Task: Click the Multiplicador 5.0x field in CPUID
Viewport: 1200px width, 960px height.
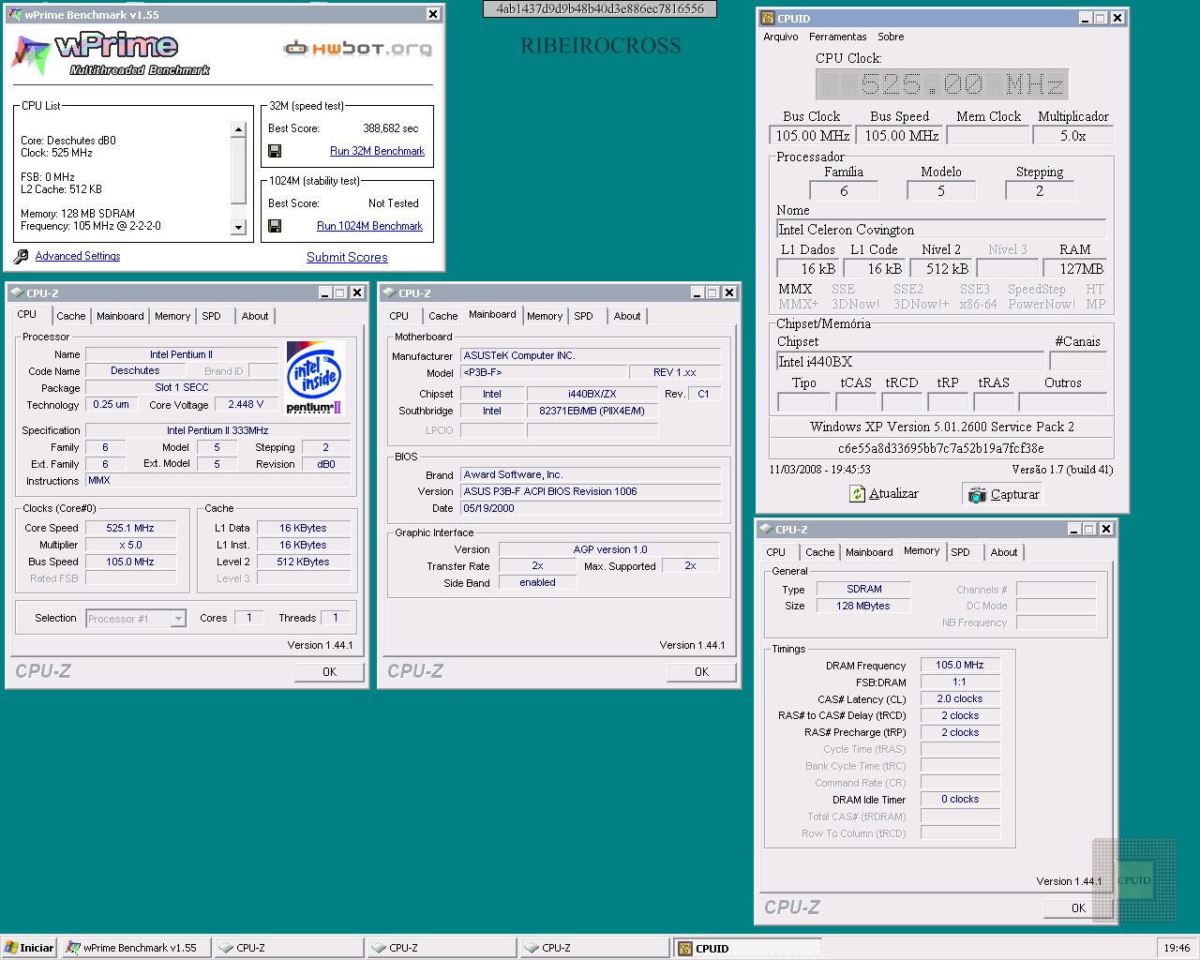Action: tap(1073, 135)
